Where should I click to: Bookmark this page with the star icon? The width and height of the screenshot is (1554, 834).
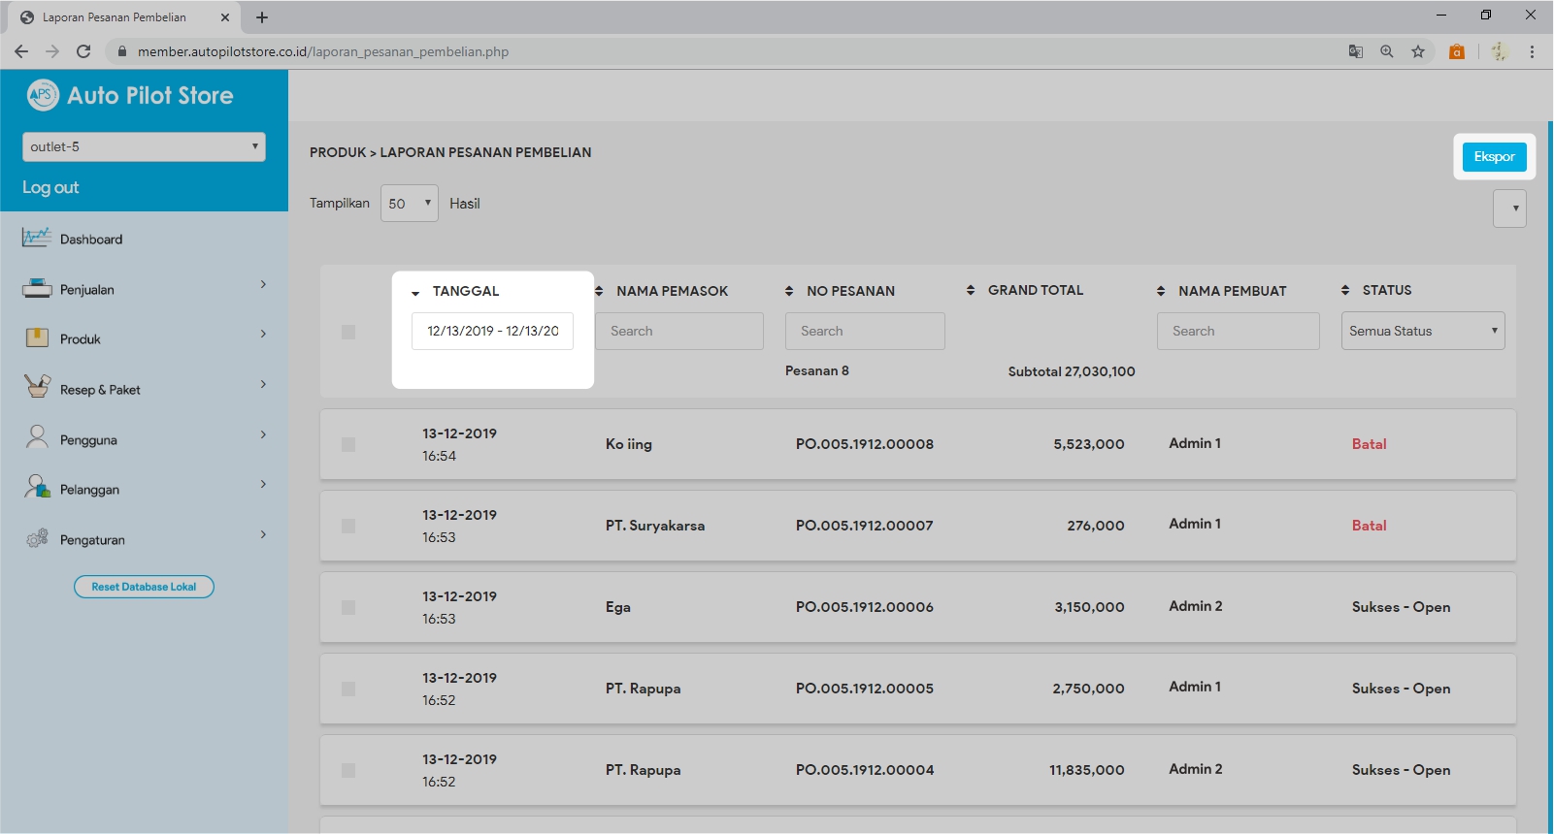(1418, 51)
